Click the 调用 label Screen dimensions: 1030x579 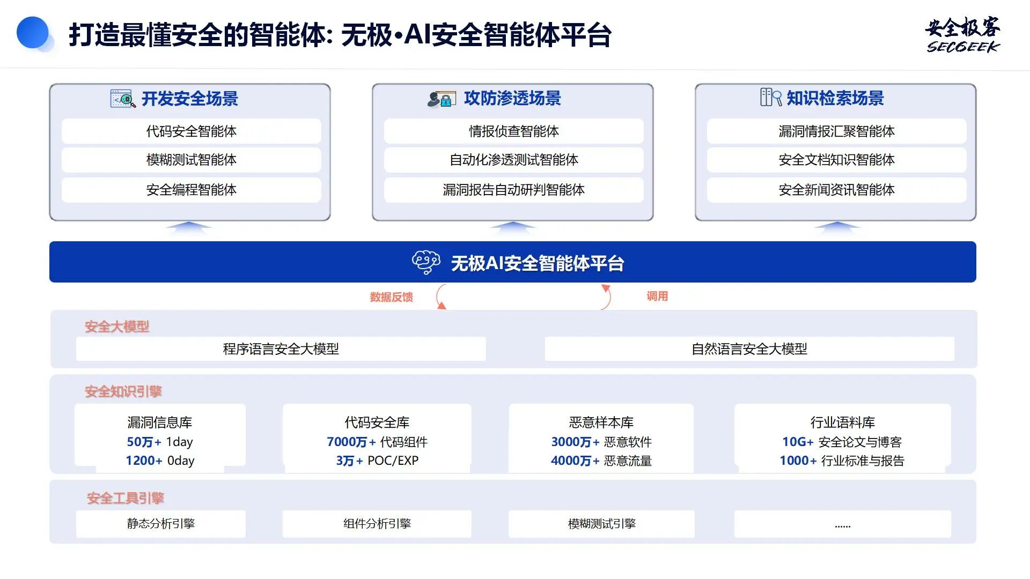point(657,296)
